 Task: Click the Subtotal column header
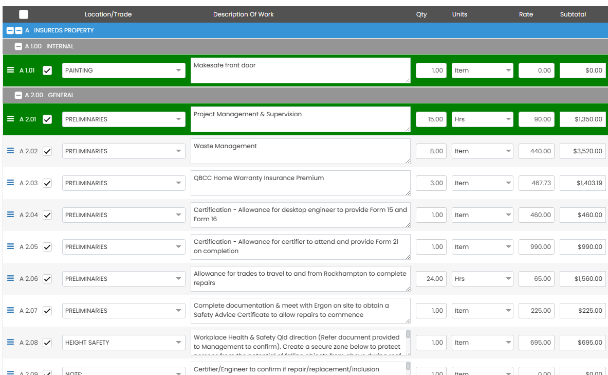pyautogui.click(x=573, y=14)
